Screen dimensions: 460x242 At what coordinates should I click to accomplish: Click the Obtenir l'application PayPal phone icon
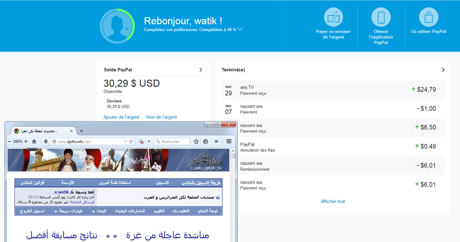[x=381, y=17]
